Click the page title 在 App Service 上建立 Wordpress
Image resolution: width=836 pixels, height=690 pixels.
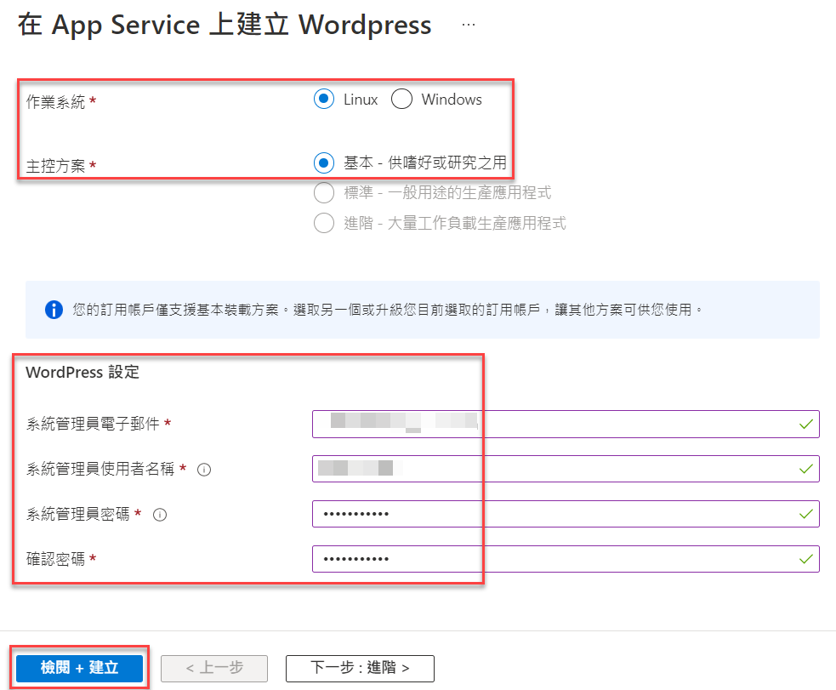click(x=225, y=25)
